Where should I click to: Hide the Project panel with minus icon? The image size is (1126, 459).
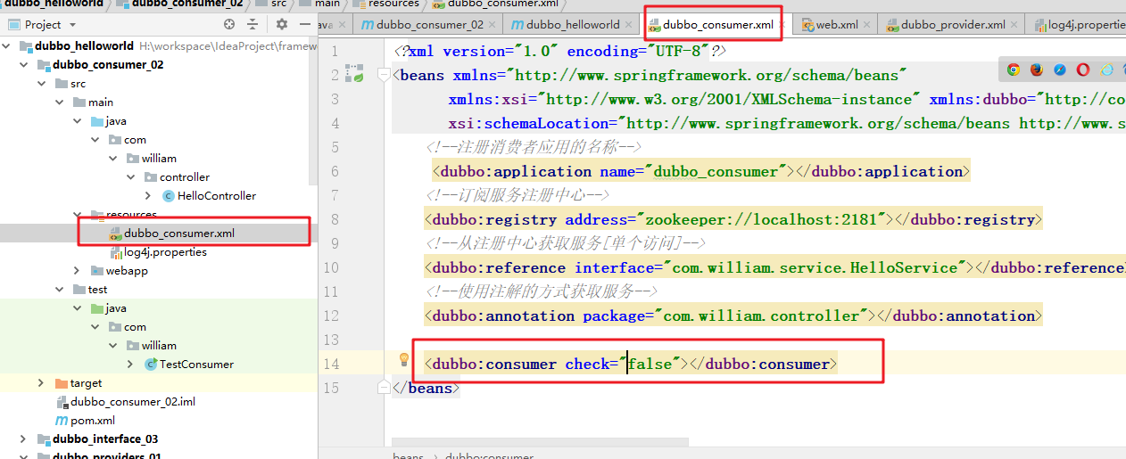pyautogui.click(x=306, y=24)
